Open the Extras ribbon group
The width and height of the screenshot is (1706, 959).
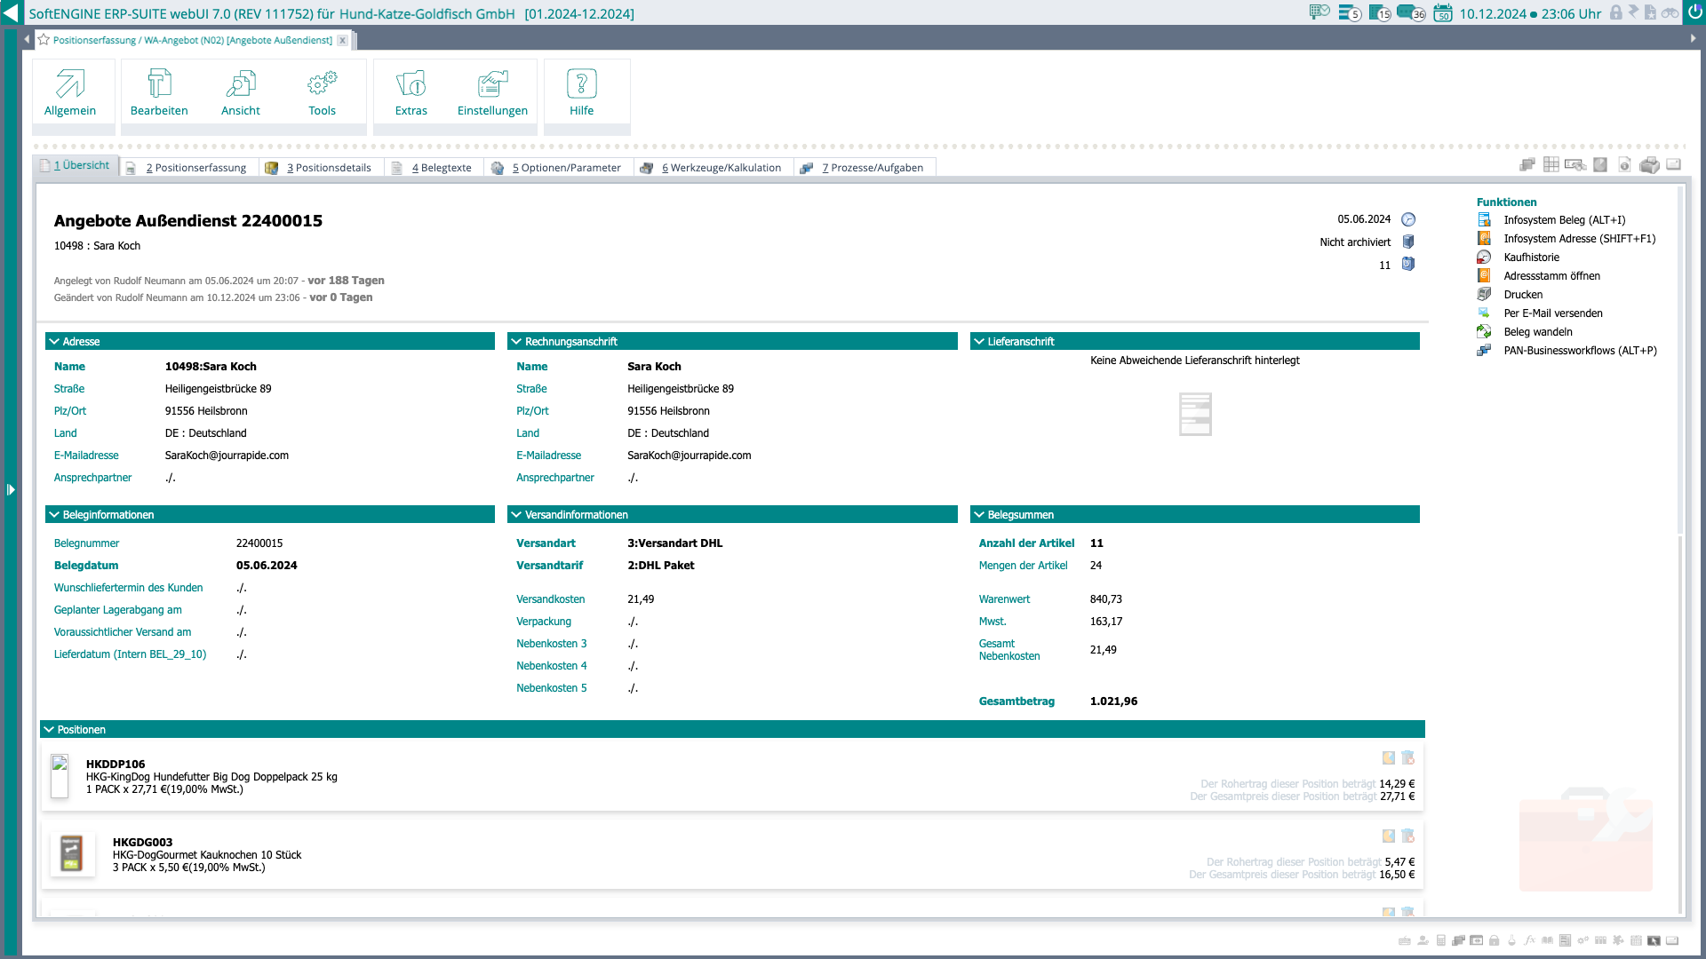(411, 92)
